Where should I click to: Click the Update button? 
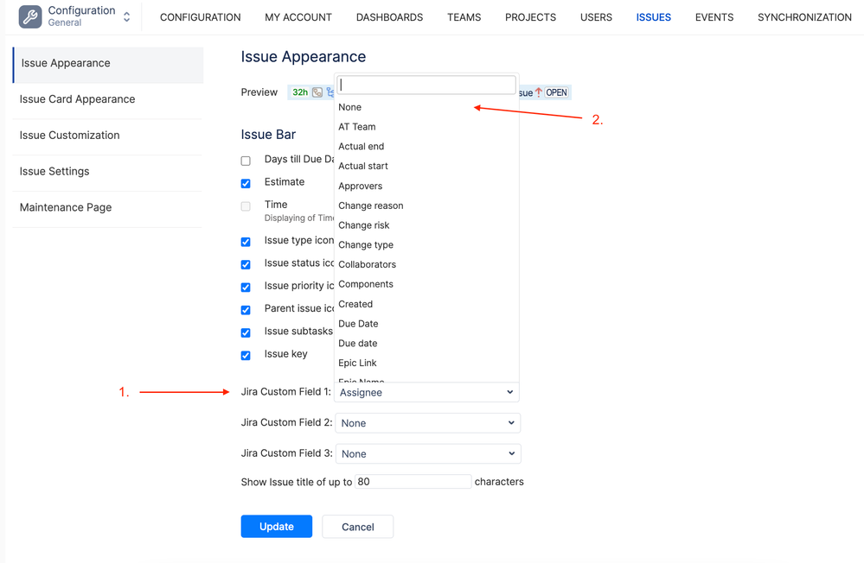277,527
